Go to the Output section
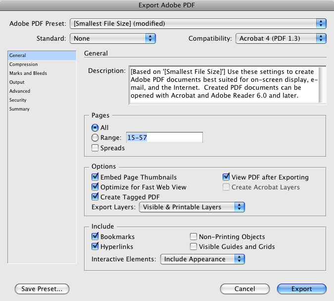The image size is (334, 301). 42,82
